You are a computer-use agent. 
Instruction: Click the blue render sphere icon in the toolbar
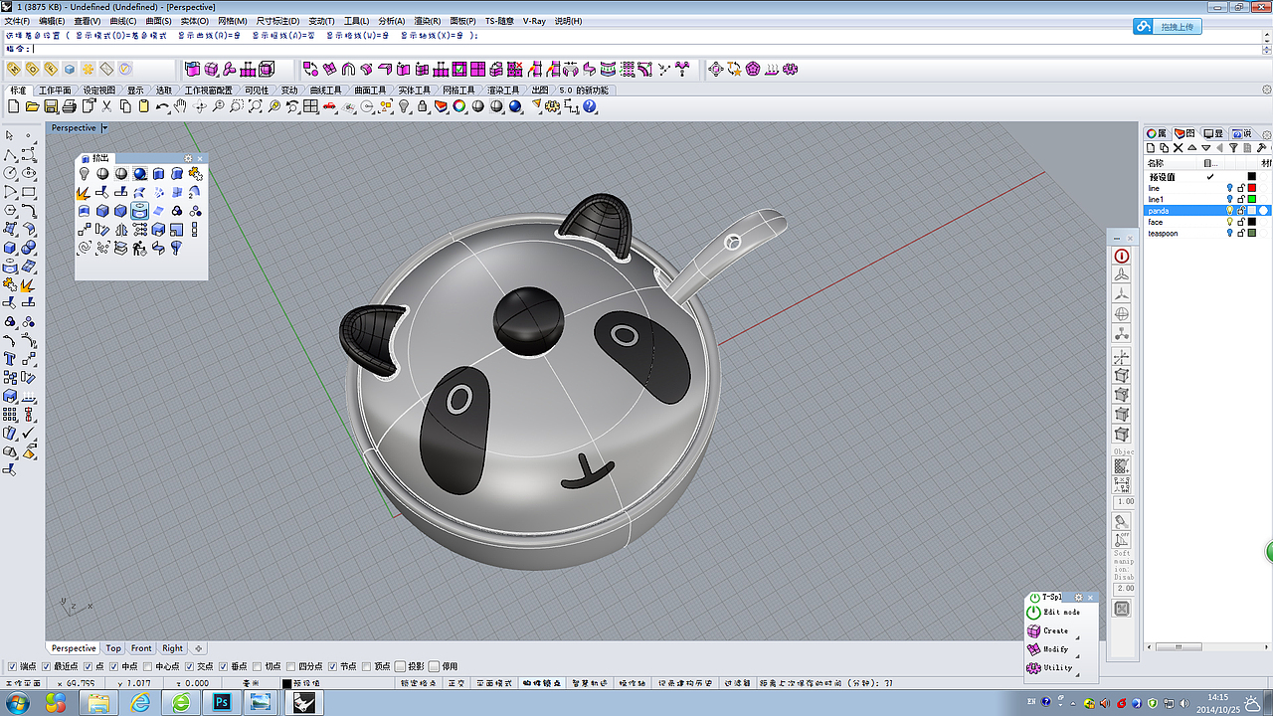click(x=515, y=106)
